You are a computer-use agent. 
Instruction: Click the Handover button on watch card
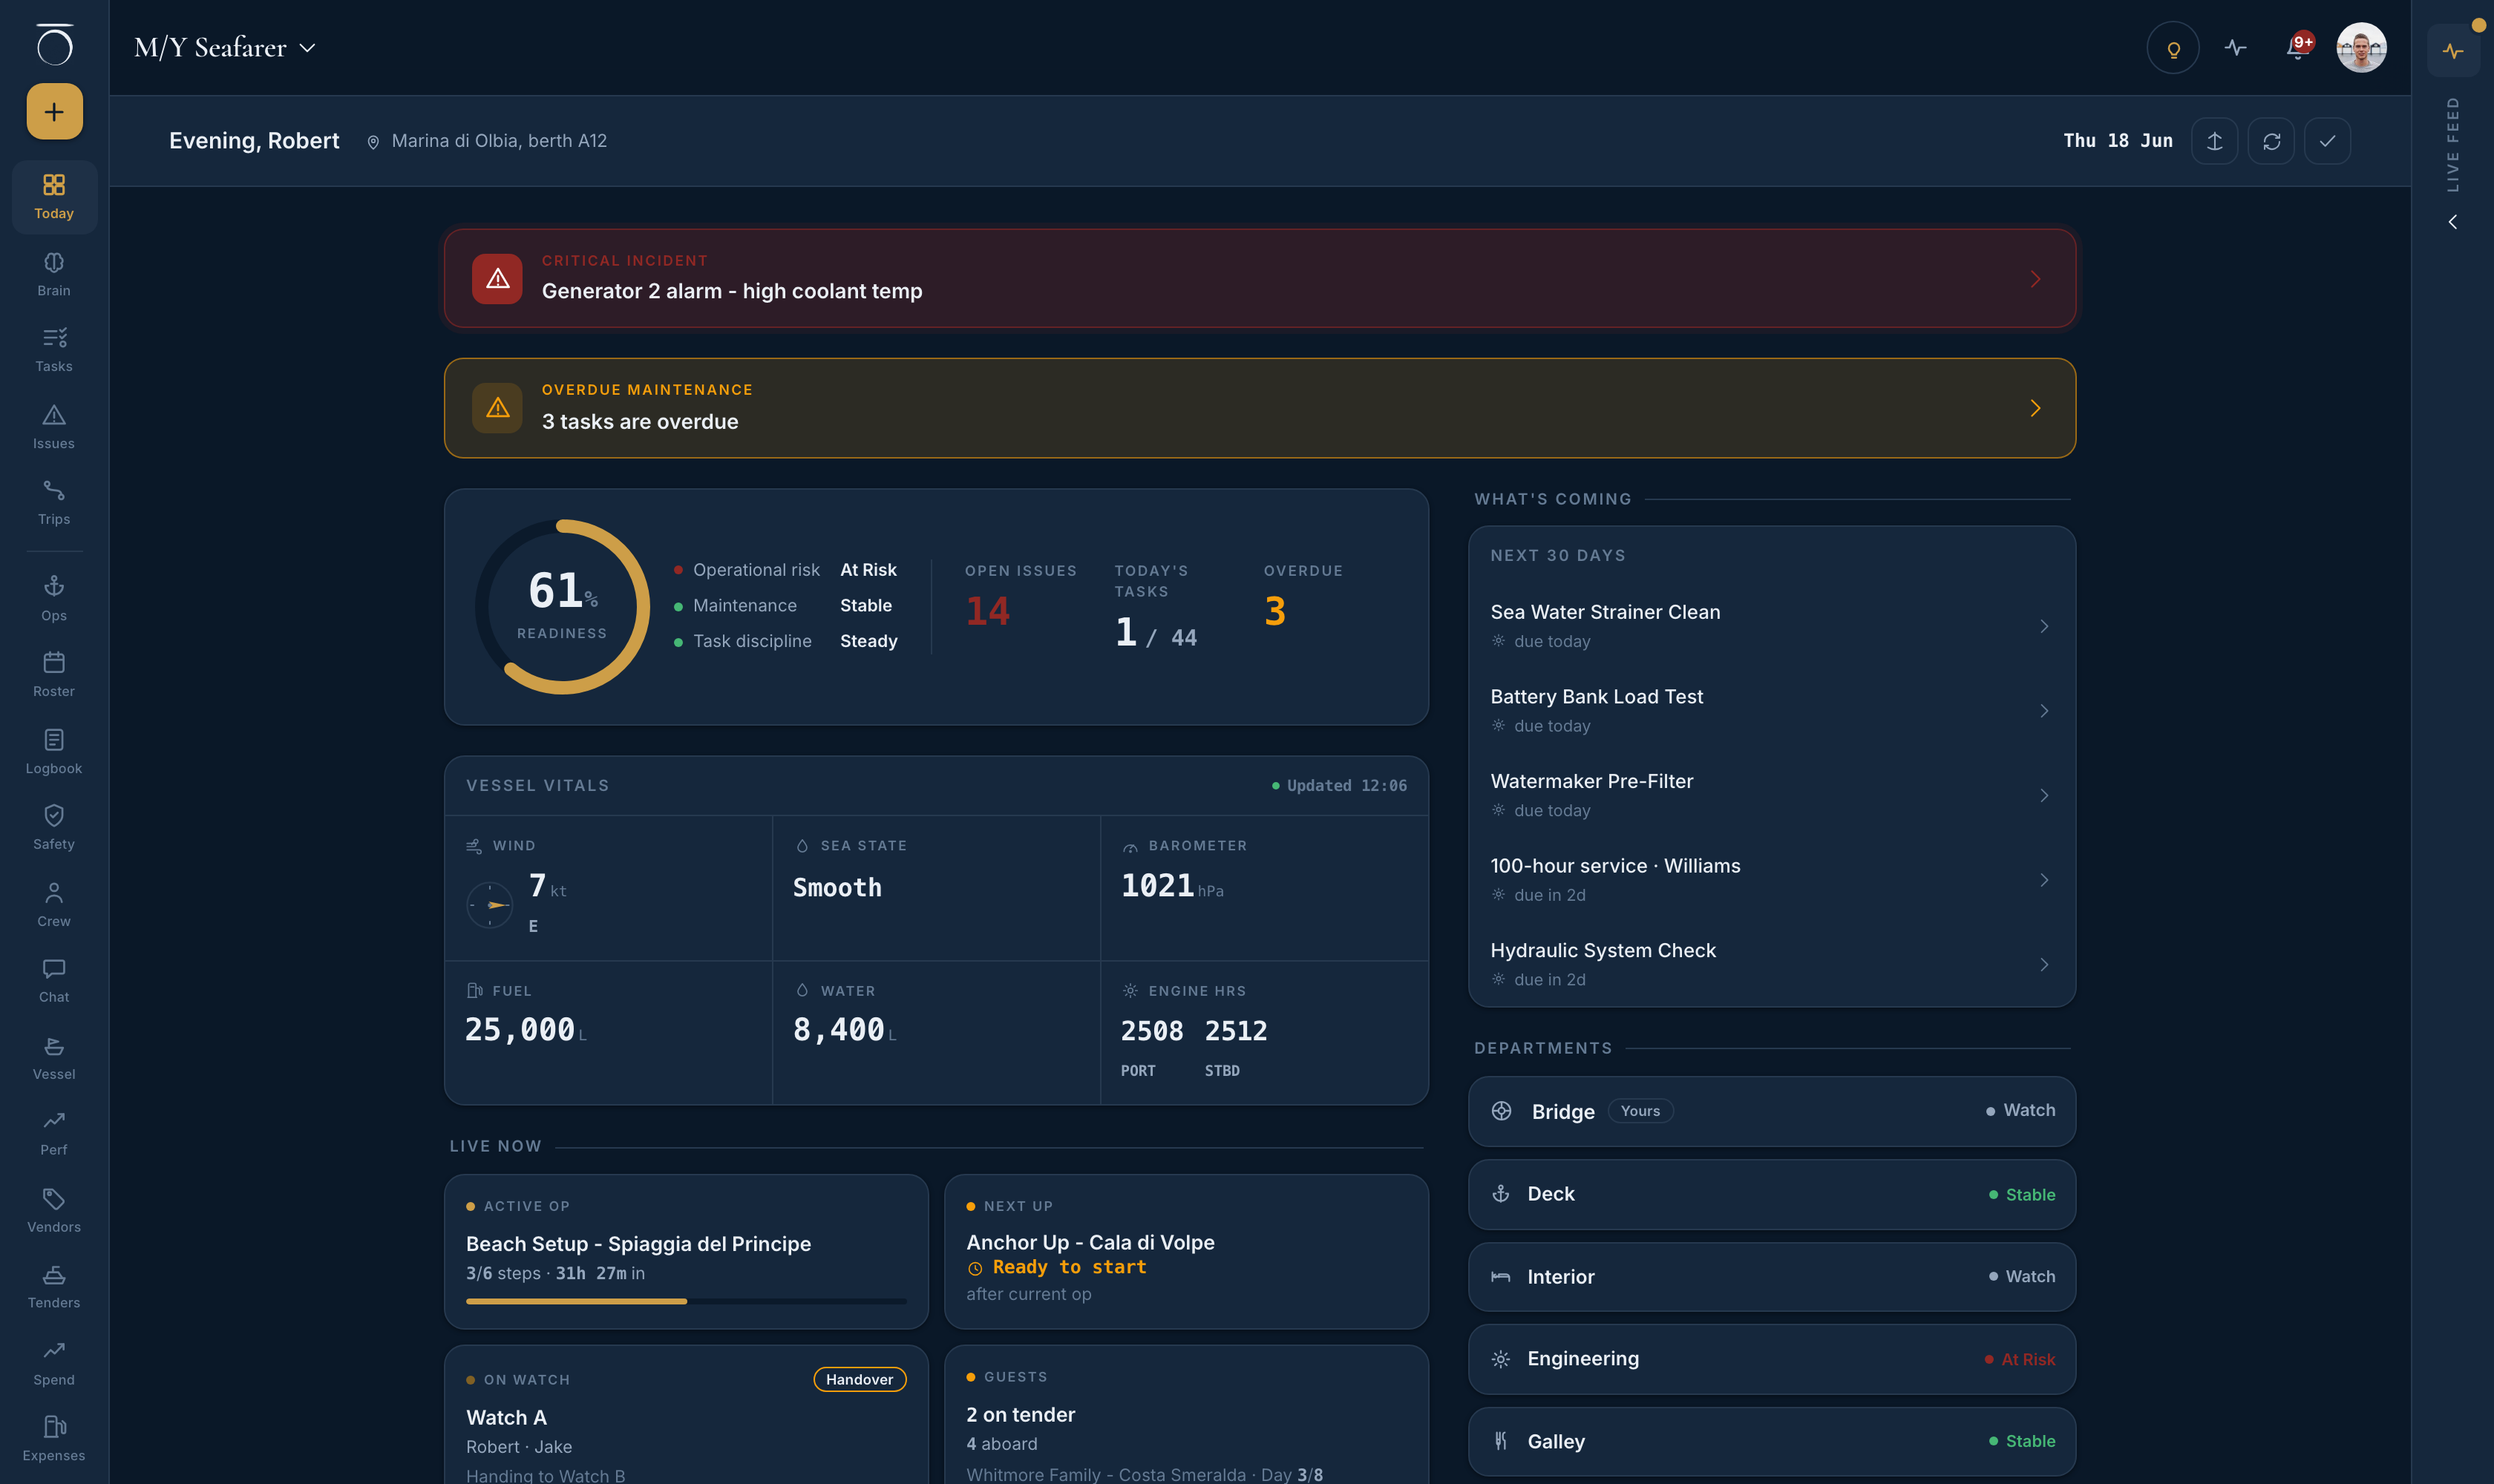coord(860,1379)
